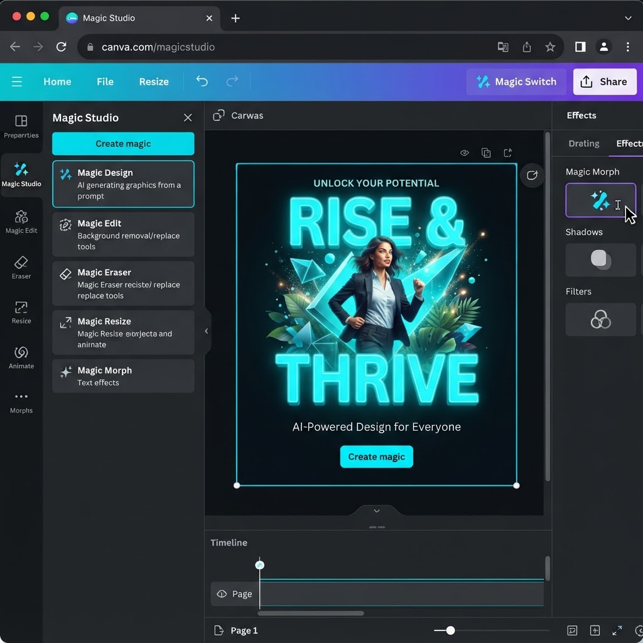Click Create magic in the side panel
Screen dimensions: 643x643
point(123,144)
